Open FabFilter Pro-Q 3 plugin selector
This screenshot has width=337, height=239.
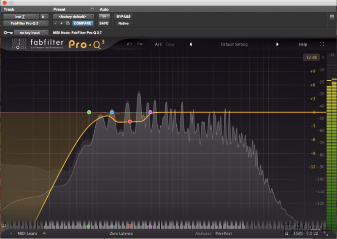coord(26,24)
